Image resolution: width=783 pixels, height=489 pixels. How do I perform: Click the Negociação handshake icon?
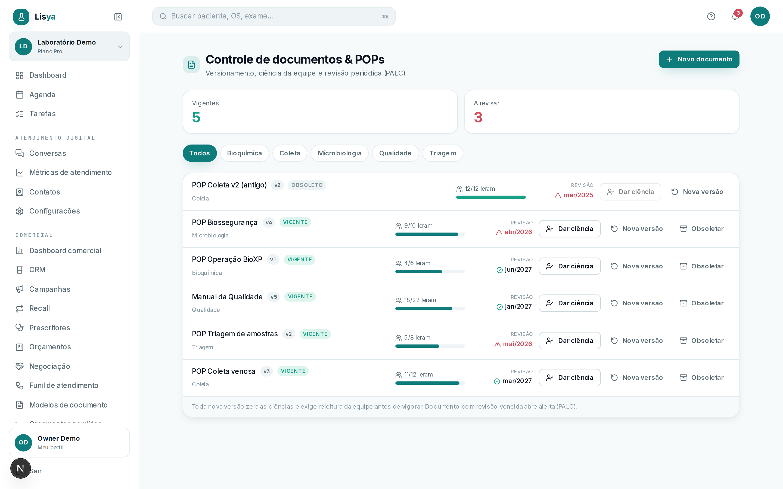click(20, 366)
